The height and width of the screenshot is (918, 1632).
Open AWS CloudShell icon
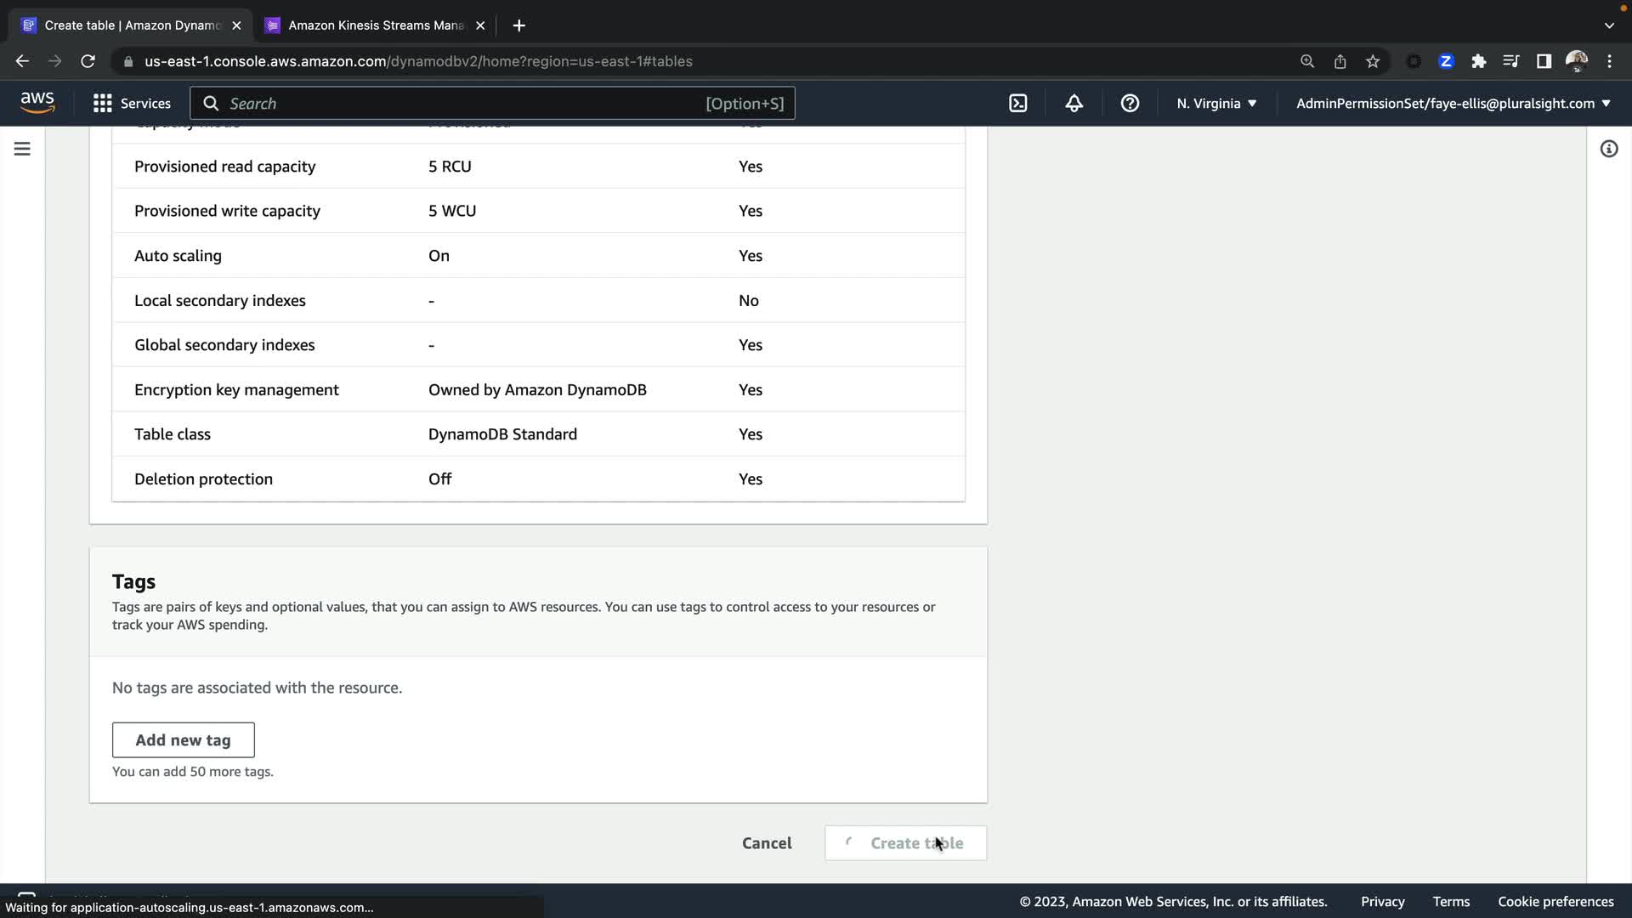click(x=1017, y=103)
